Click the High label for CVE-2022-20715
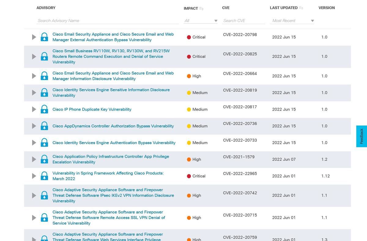 click(197, 218)
